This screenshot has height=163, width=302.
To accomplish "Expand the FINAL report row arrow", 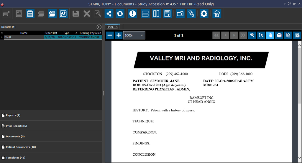I will 2,37.
